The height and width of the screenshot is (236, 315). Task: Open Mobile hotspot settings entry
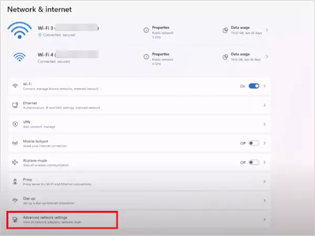coord(140,143)
